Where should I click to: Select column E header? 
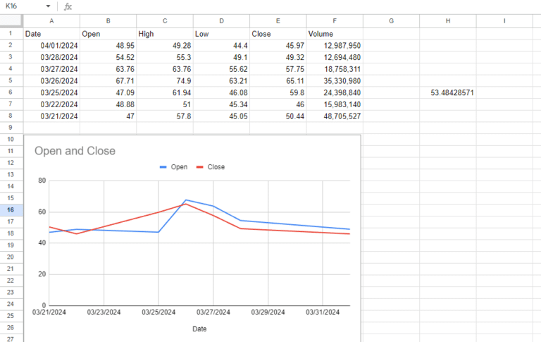tap(278, 21)
